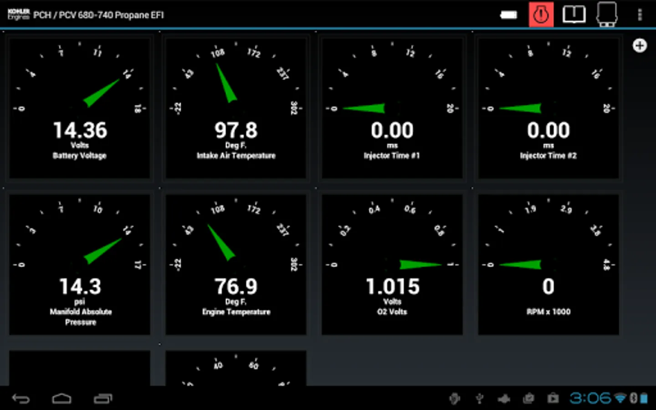Tap the PCH / PCV 680-740 Propane EFI title
Viewport: 656px width, 410px height.
point(98,15)
